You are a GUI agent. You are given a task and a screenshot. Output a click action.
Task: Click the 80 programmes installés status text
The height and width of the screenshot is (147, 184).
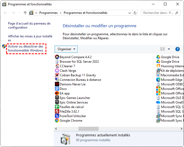(93, 140)
